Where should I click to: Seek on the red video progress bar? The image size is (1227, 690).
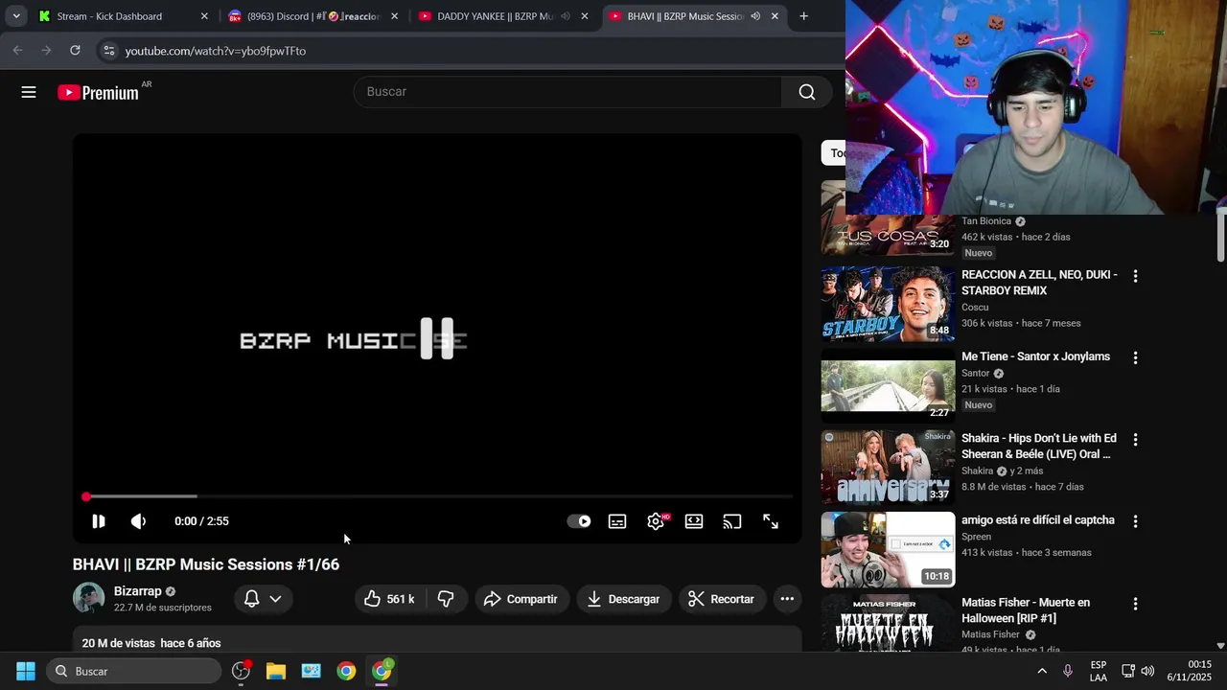437,496
